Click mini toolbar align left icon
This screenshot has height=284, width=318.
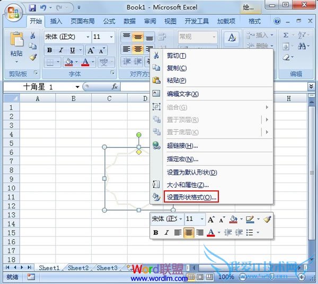coord(178,233)
